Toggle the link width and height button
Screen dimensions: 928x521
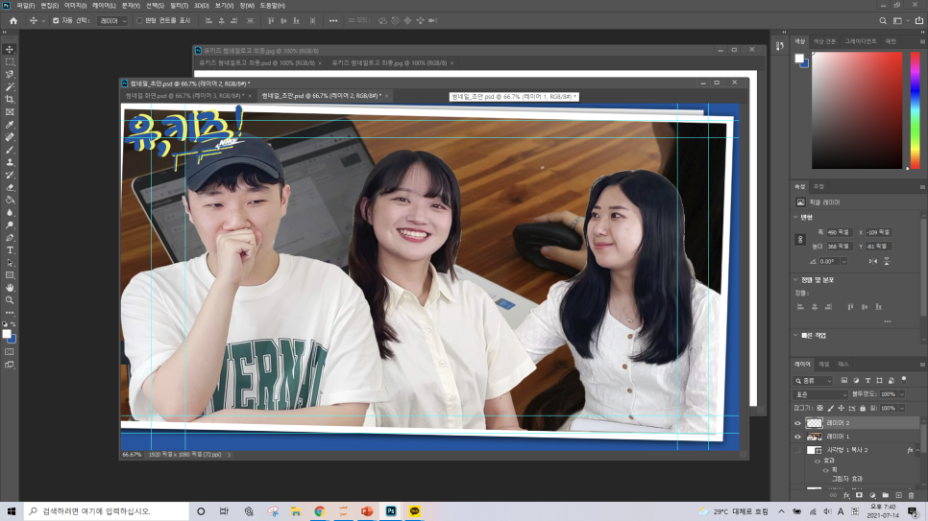pos(800,240)
